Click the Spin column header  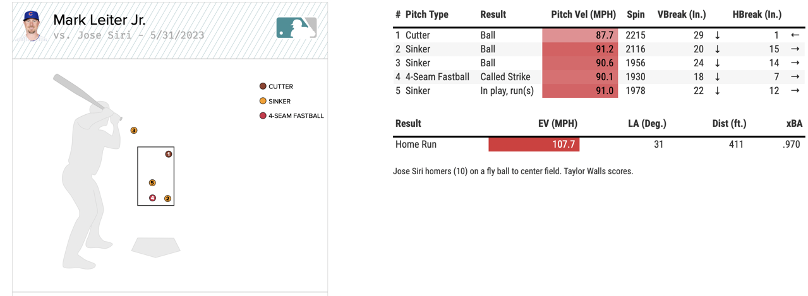636,15
